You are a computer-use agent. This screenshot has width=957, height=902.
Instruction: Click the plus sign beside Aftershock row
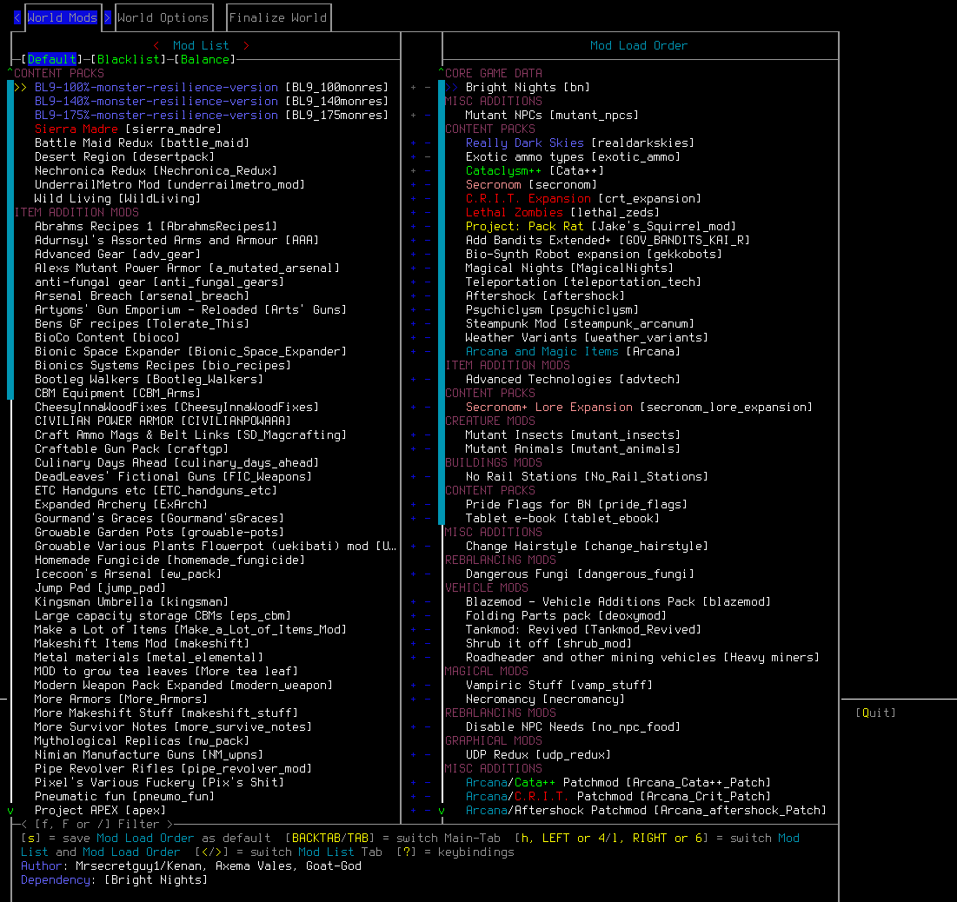pos(413,296)
